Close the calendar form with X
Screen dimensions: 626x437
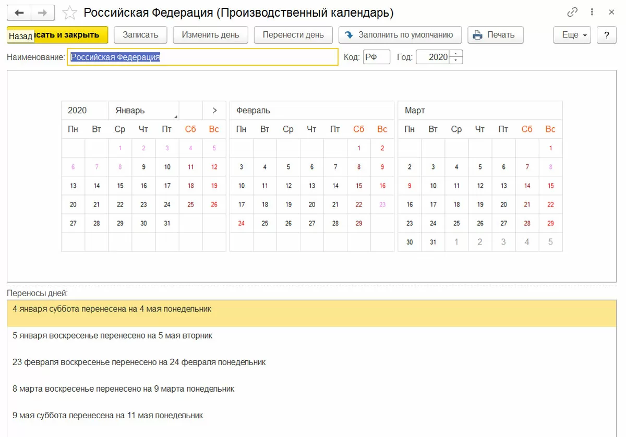612,12
